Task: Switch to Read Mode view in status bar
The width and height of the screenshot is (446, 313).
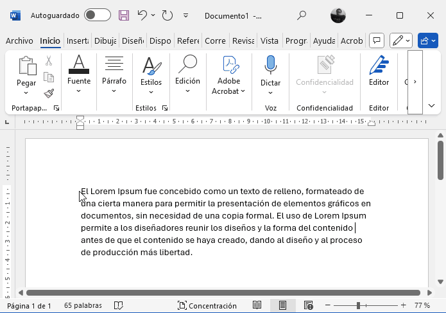Action: tap(257, 305)
